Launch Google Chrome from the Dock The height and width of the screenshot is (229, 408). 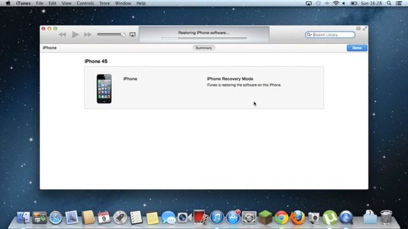click(x=281, y=218)
